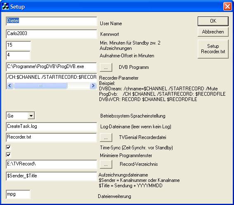Click the left arrow of Recorder-Parameter scrollbar
The height and width of the screenshot is (205, 234).
point(10,86)
